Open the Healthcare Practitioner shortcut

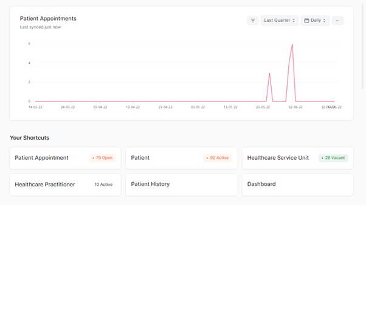pyautogui.click(x=45, y=185)
